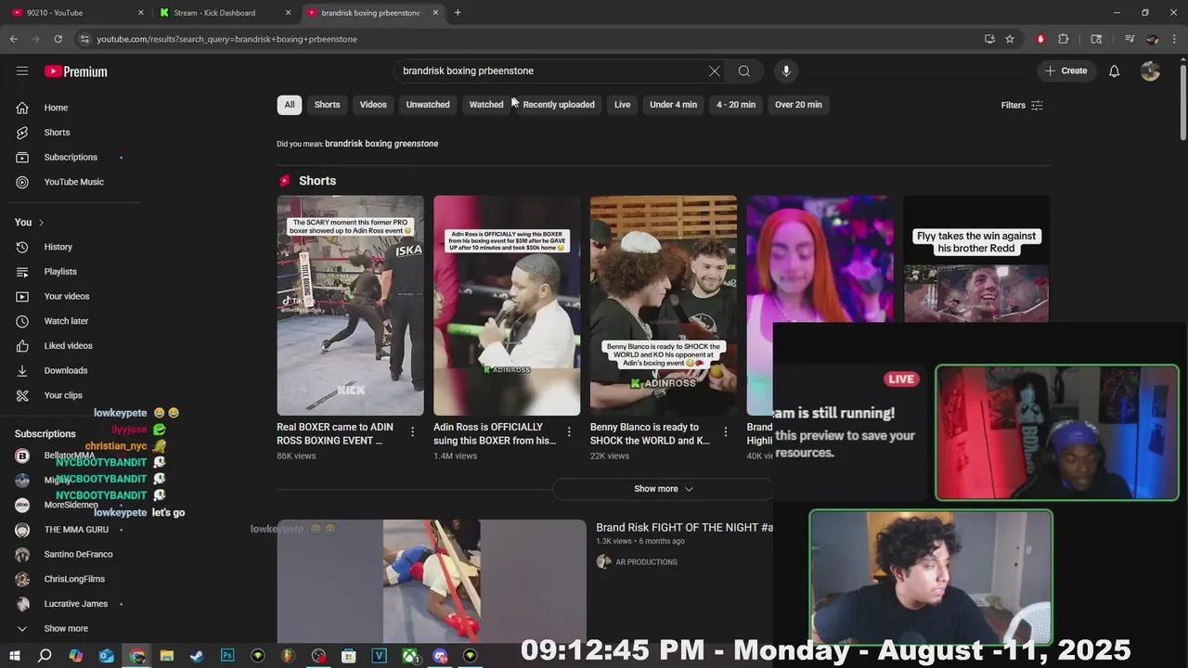1188x668 pixels.
Task: Open YouTube Music in the sidebar
Action: (73, 182)
